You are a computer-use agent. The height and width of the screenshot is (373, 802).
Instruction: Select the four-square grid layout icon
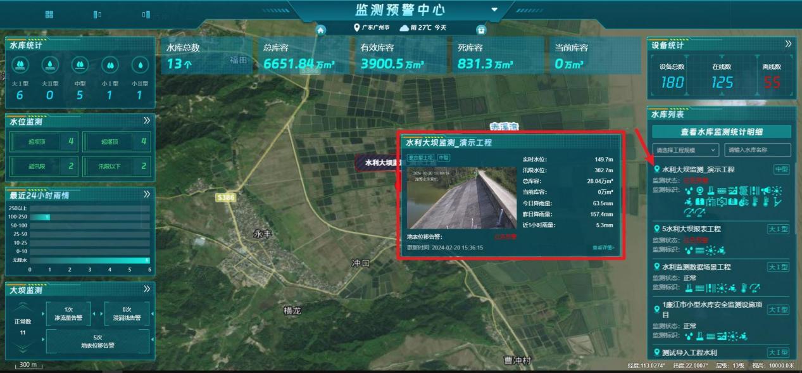pyautogui.click(x=49, y=14)
